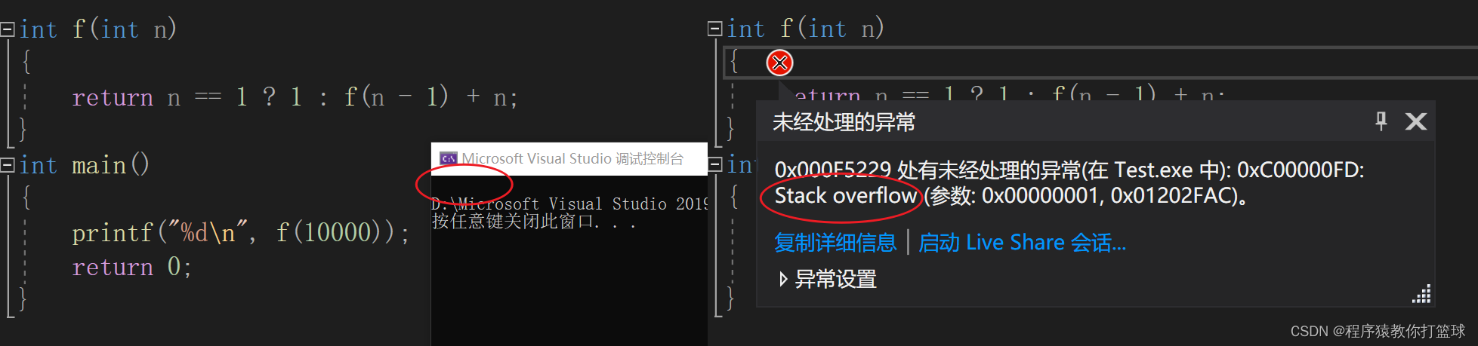Click the 未经处理的异常 popup title
The height and width of the screenshot is (346, 1478).
point(844,122)
